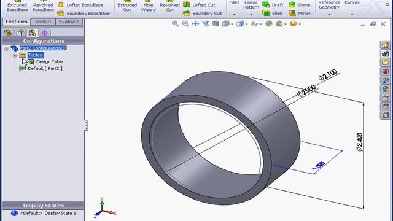Screen dimensions: 393x221
Task: Open the FeatureManager design tree tab
Action: pos(8,33)
